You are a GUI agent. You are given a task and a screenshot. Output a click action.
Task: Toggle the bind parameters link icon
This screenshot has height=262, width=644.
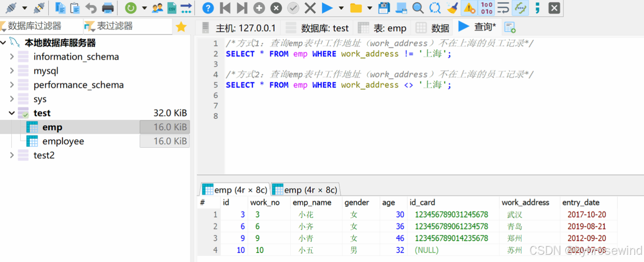(x=521, y=8)
